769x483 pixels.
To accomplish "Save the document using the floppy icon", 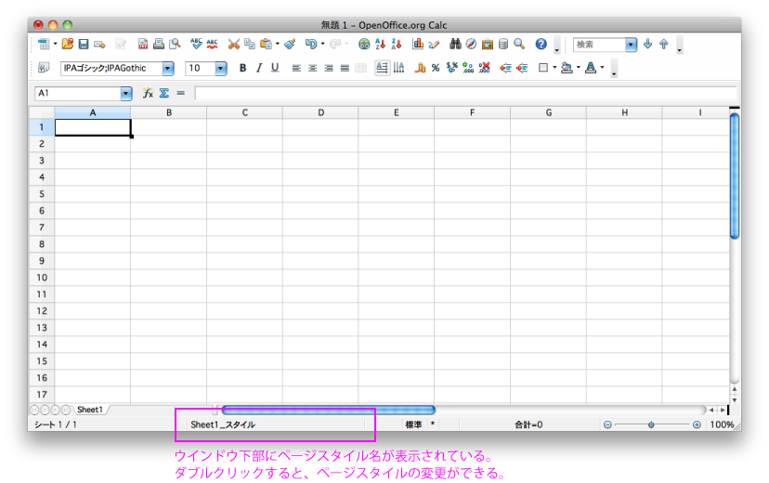I will 84,45.
